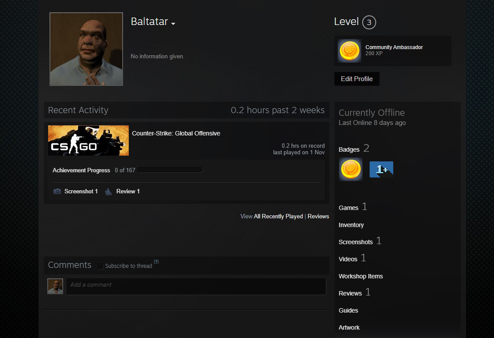Open the Screenshot 1 link
494x338 pixels.
pos(81,192)
